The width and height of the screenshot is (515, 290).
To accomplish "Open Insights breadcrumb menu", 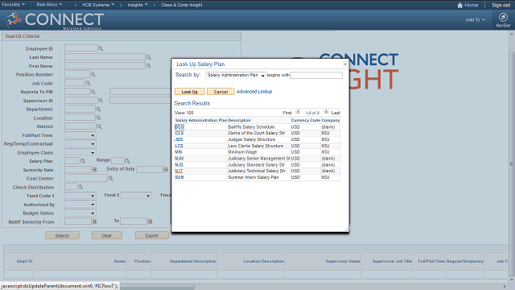I will [x=138, y=5].
